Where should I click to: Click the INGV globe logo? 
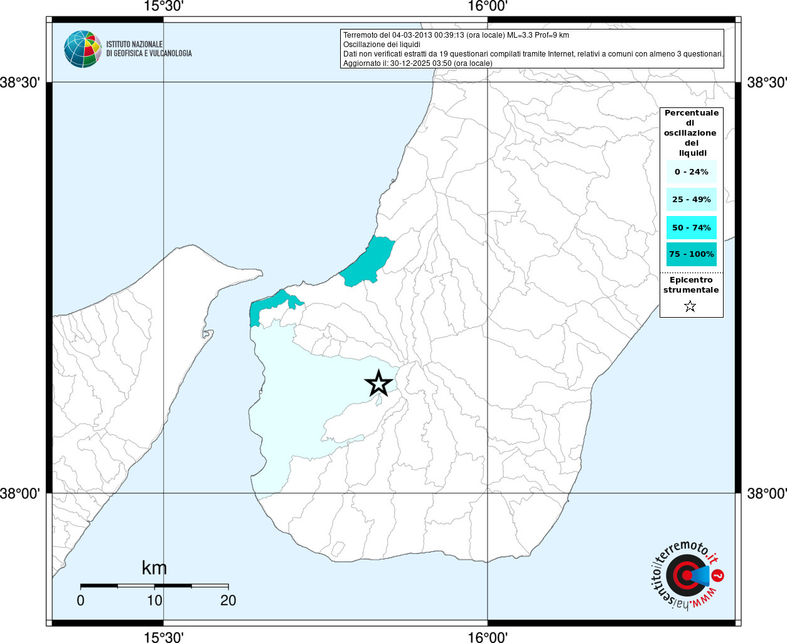pyautogui.click(x=82, y=49)
